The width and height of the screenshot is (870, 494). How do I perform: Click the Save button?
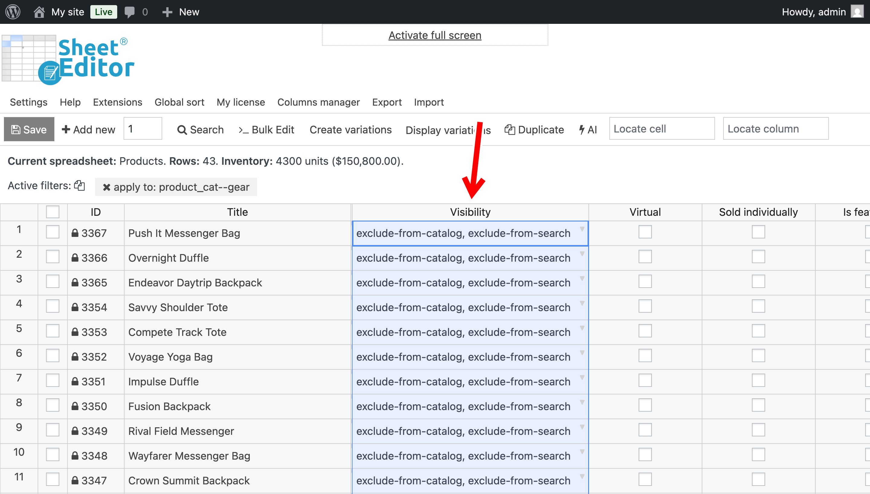tap(29, 129)
